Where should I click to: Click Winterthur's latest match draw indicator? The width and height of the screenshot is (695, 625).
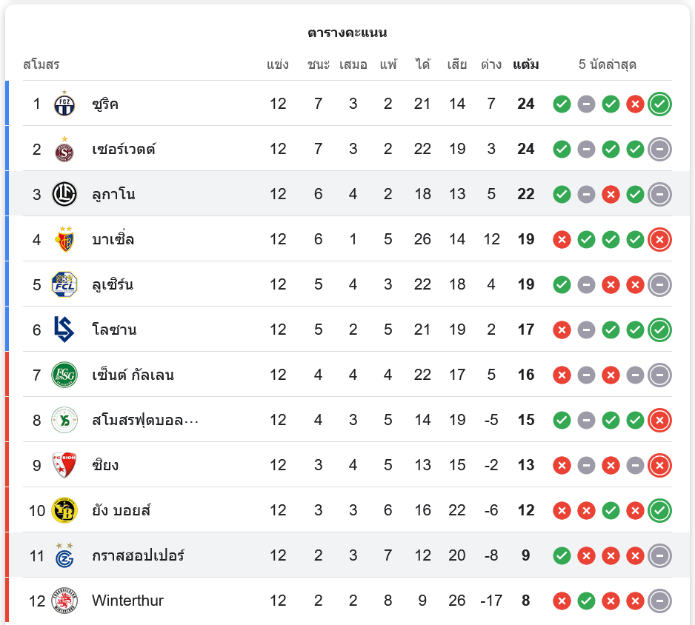click(659, 601)
